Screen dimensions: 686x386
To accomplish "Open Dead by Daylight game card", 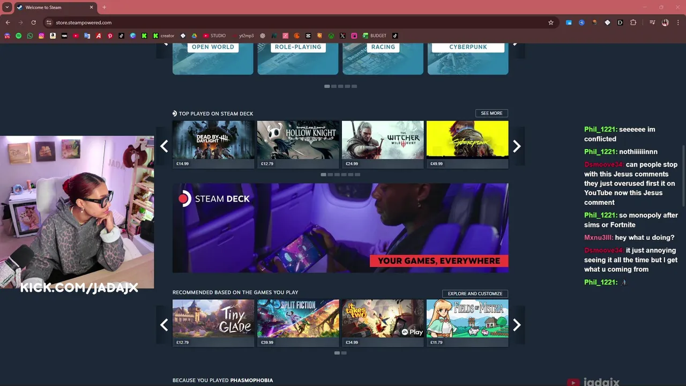I will tap(213, 144).
